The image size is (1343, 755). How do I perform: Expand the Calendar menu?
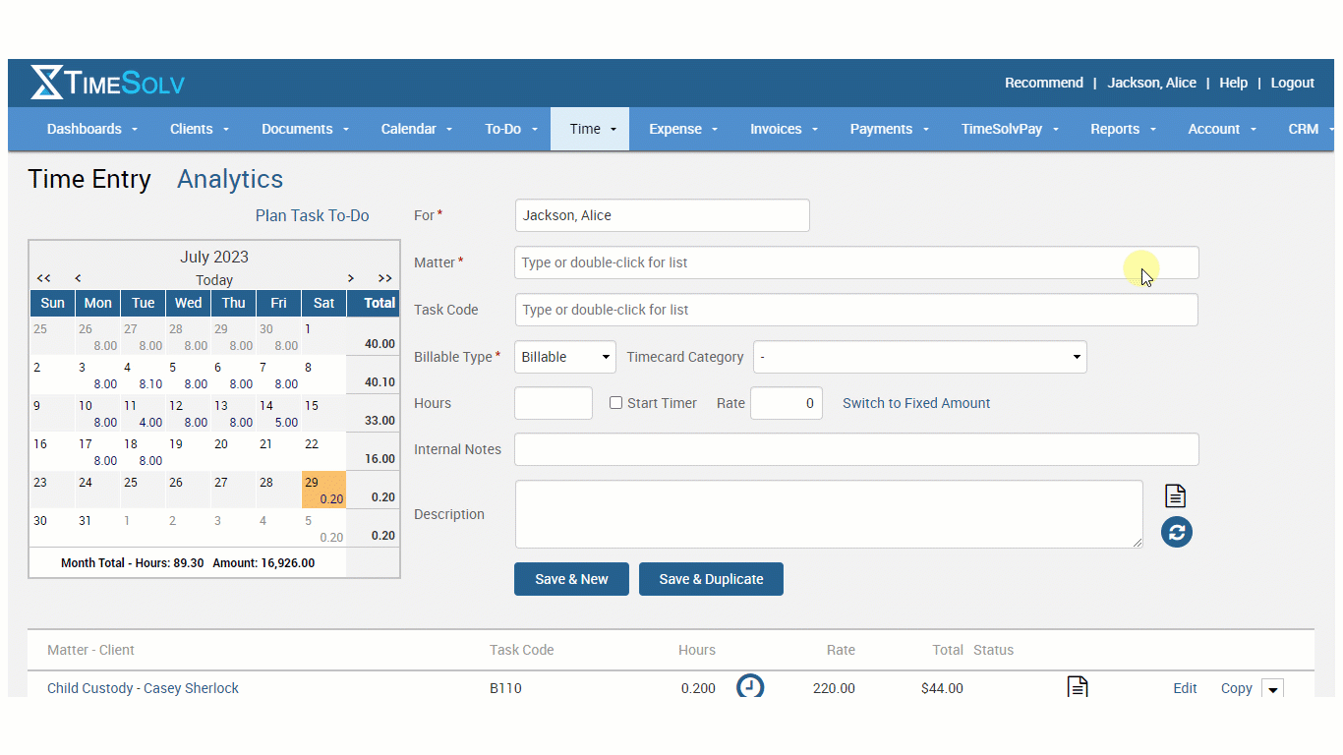(417, 129)
